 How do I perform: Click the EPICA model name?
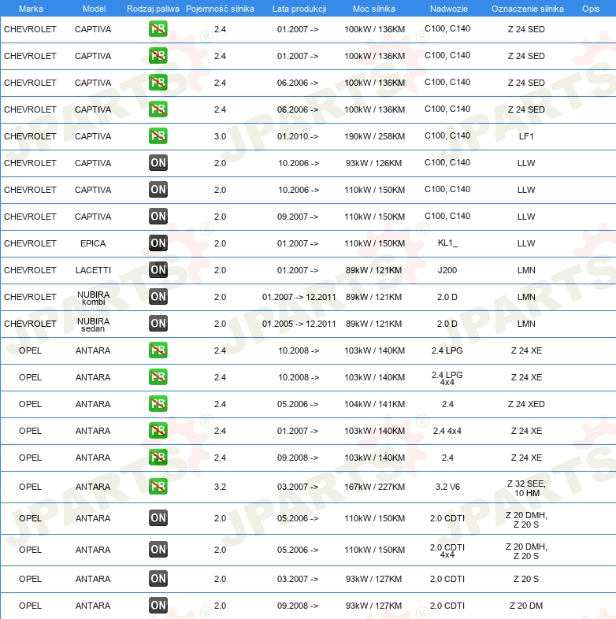[x=93, y=243]
